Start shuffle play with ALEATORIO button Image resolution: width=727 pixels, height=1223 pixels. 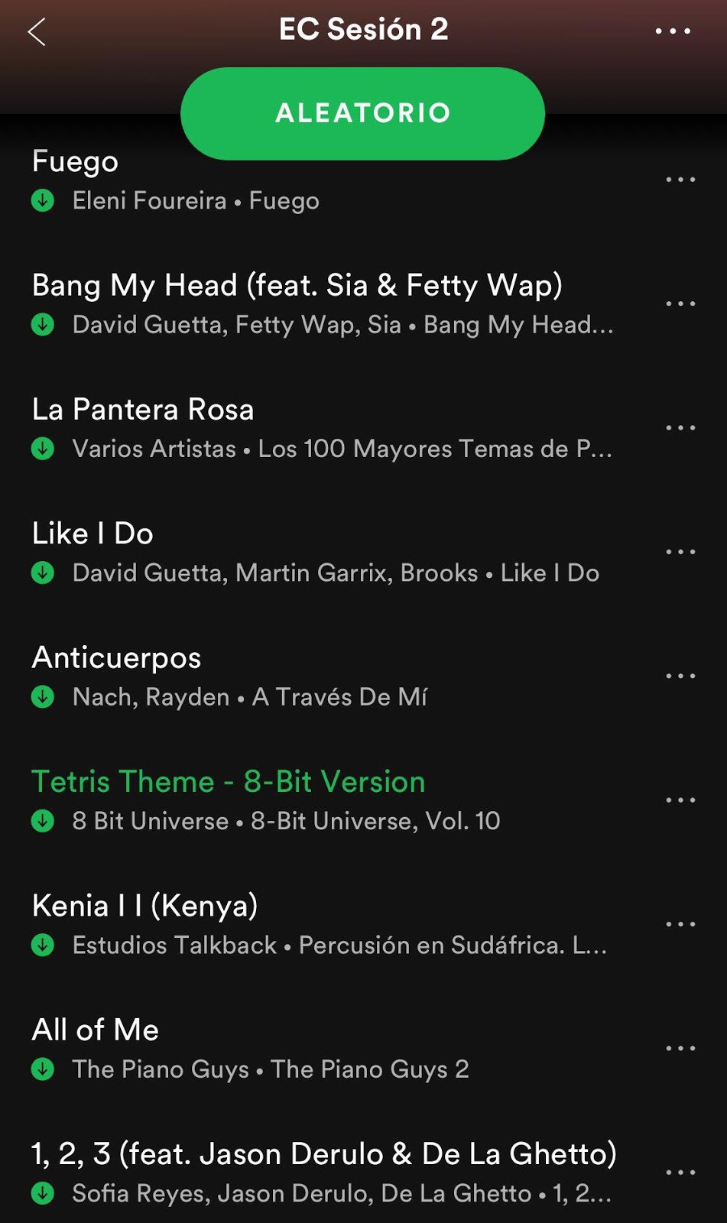tap(362, 113)
